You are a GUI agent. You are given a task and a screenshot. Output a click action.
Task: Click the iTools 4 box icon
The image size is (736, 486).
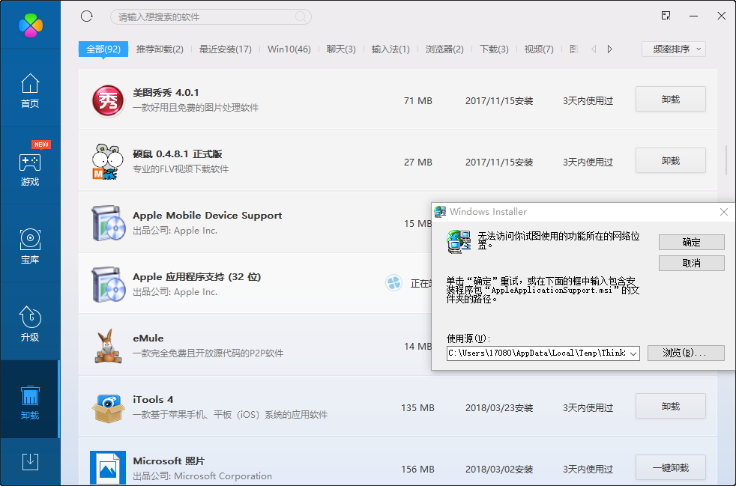point(108,407)
